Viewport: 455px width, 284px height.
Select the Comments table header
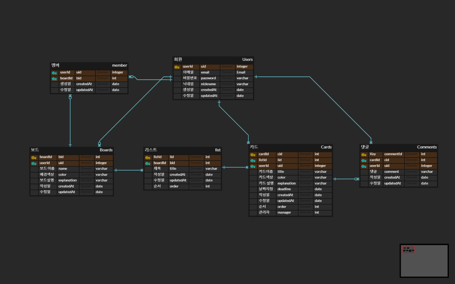[x=399, y=147]
